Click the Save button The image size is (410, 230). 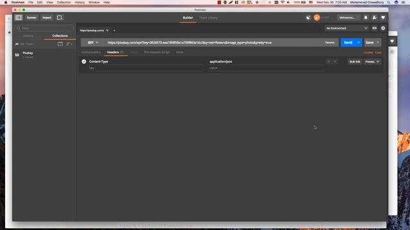click(370, 43)
